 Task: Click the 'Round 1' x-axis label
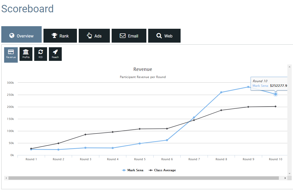[31, 159]
